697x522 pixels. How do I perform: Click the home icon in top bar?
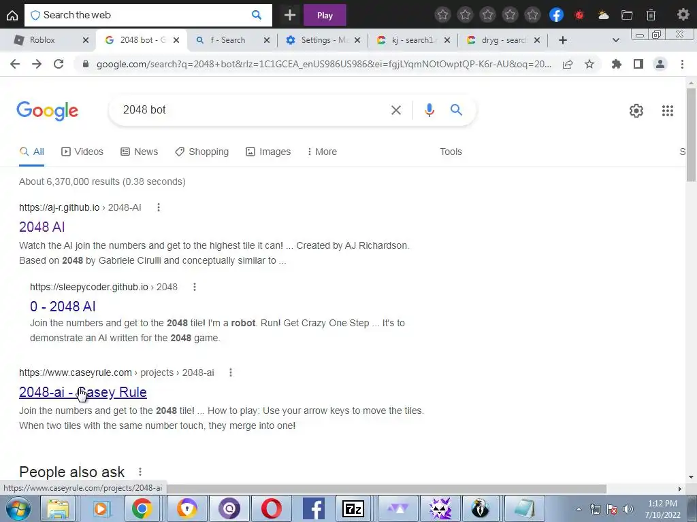point(12,15)
